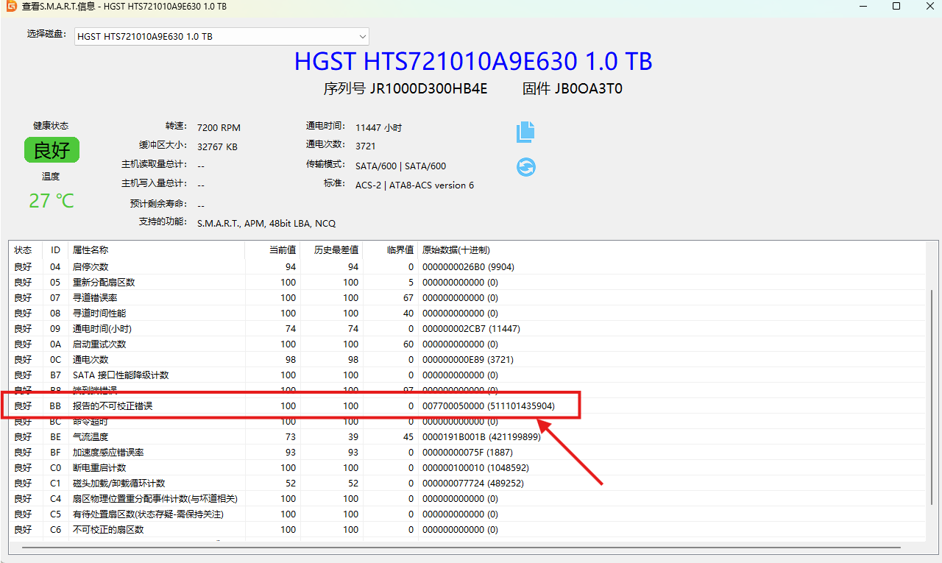Click threshold value 67 in the 寻道错误率 row
This screenshot has height=563, width=942.
tap(408, 297)
